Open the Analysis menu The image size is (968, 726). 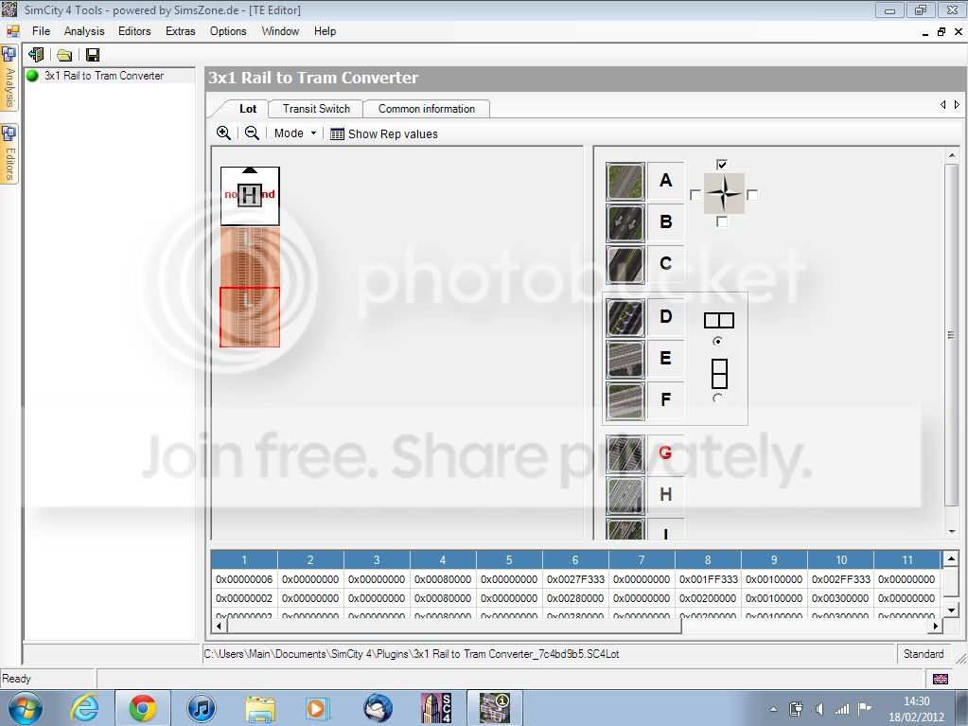84,31
